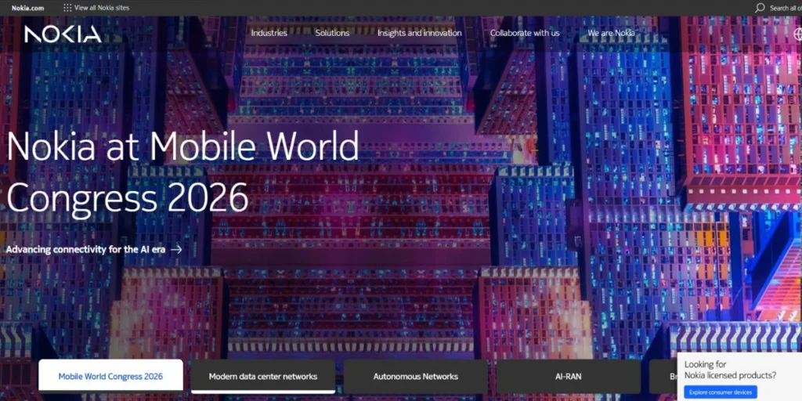Click the search magnifier icon
Image resolution: width=802 pixels, height=401 pixels.
click(760, 8)
